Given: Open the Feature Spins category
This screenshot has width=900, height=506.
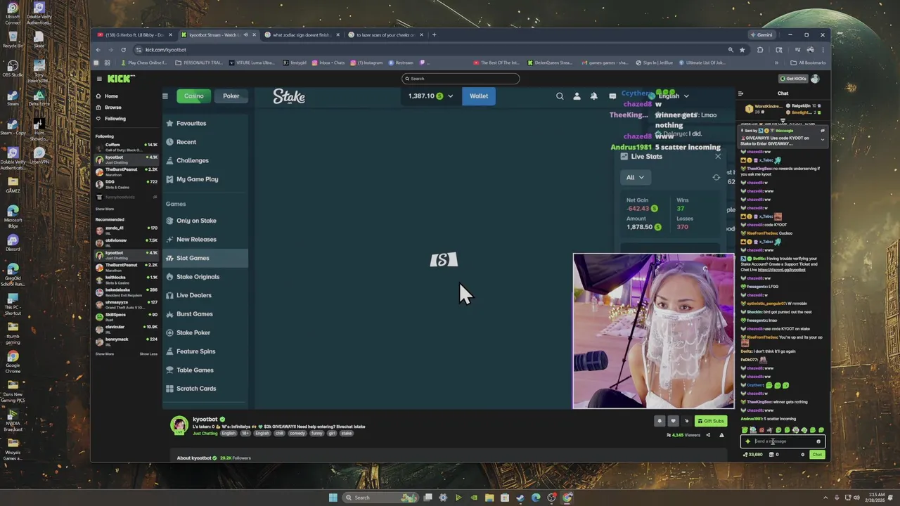Looking at the screenshot, I should (x=205, y=351).
